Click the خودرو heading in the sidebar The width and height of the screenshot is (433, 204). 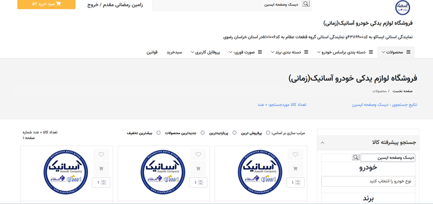368,168
